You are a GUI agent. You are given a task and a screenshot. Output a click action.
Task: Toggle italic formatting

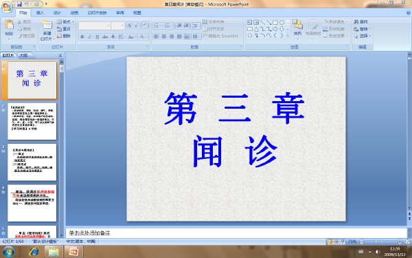coord(89,37)
